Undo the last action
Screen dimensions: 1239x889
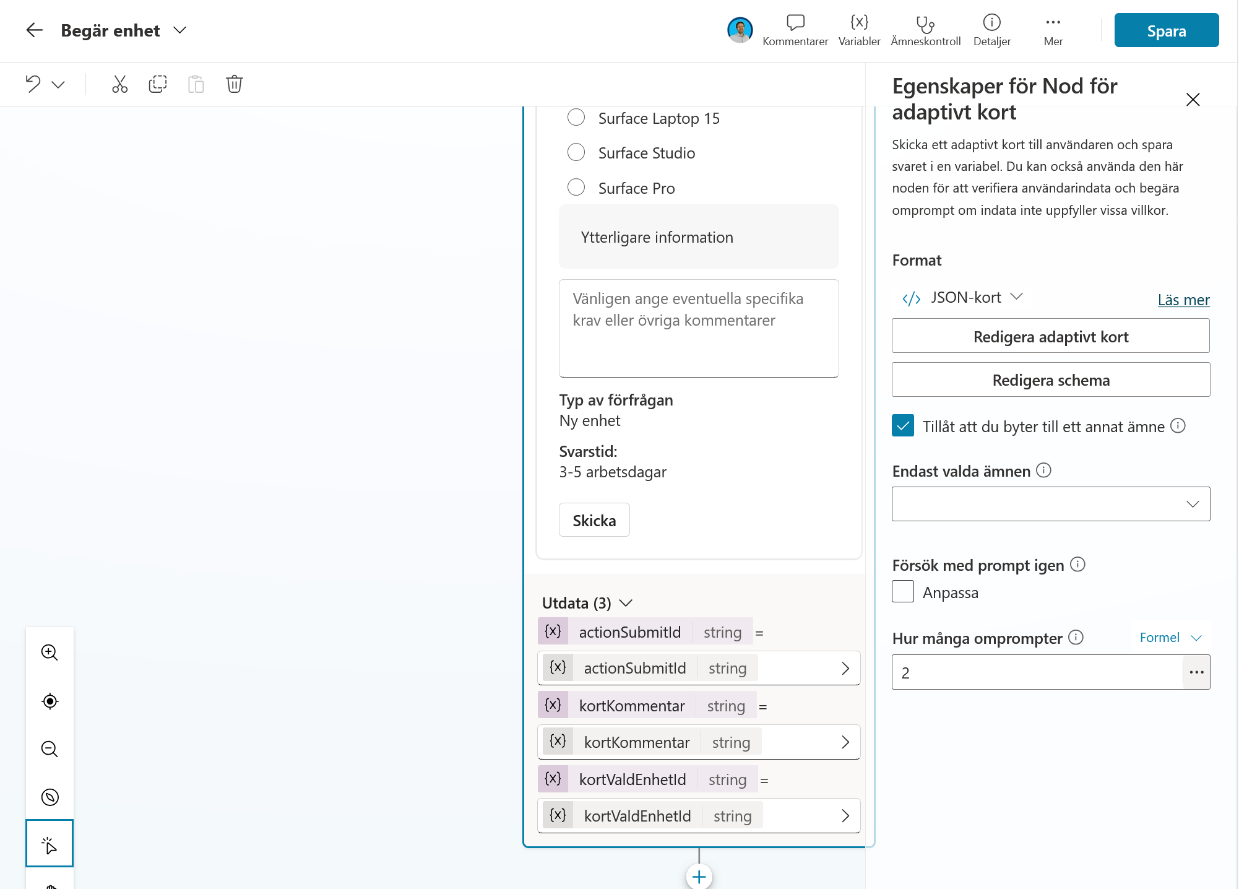click(33, 84)
